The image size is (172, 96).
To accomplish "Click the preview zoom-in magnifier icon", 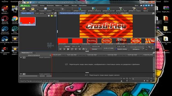I will click(149, 47).
